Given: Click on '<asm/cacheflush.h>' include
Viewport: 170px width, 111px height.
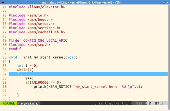Looking at the screenshot, I should (46, 32).
